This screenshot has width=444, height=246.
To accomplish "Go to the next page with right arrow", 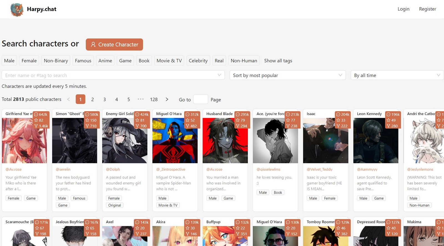I will 167,99.
